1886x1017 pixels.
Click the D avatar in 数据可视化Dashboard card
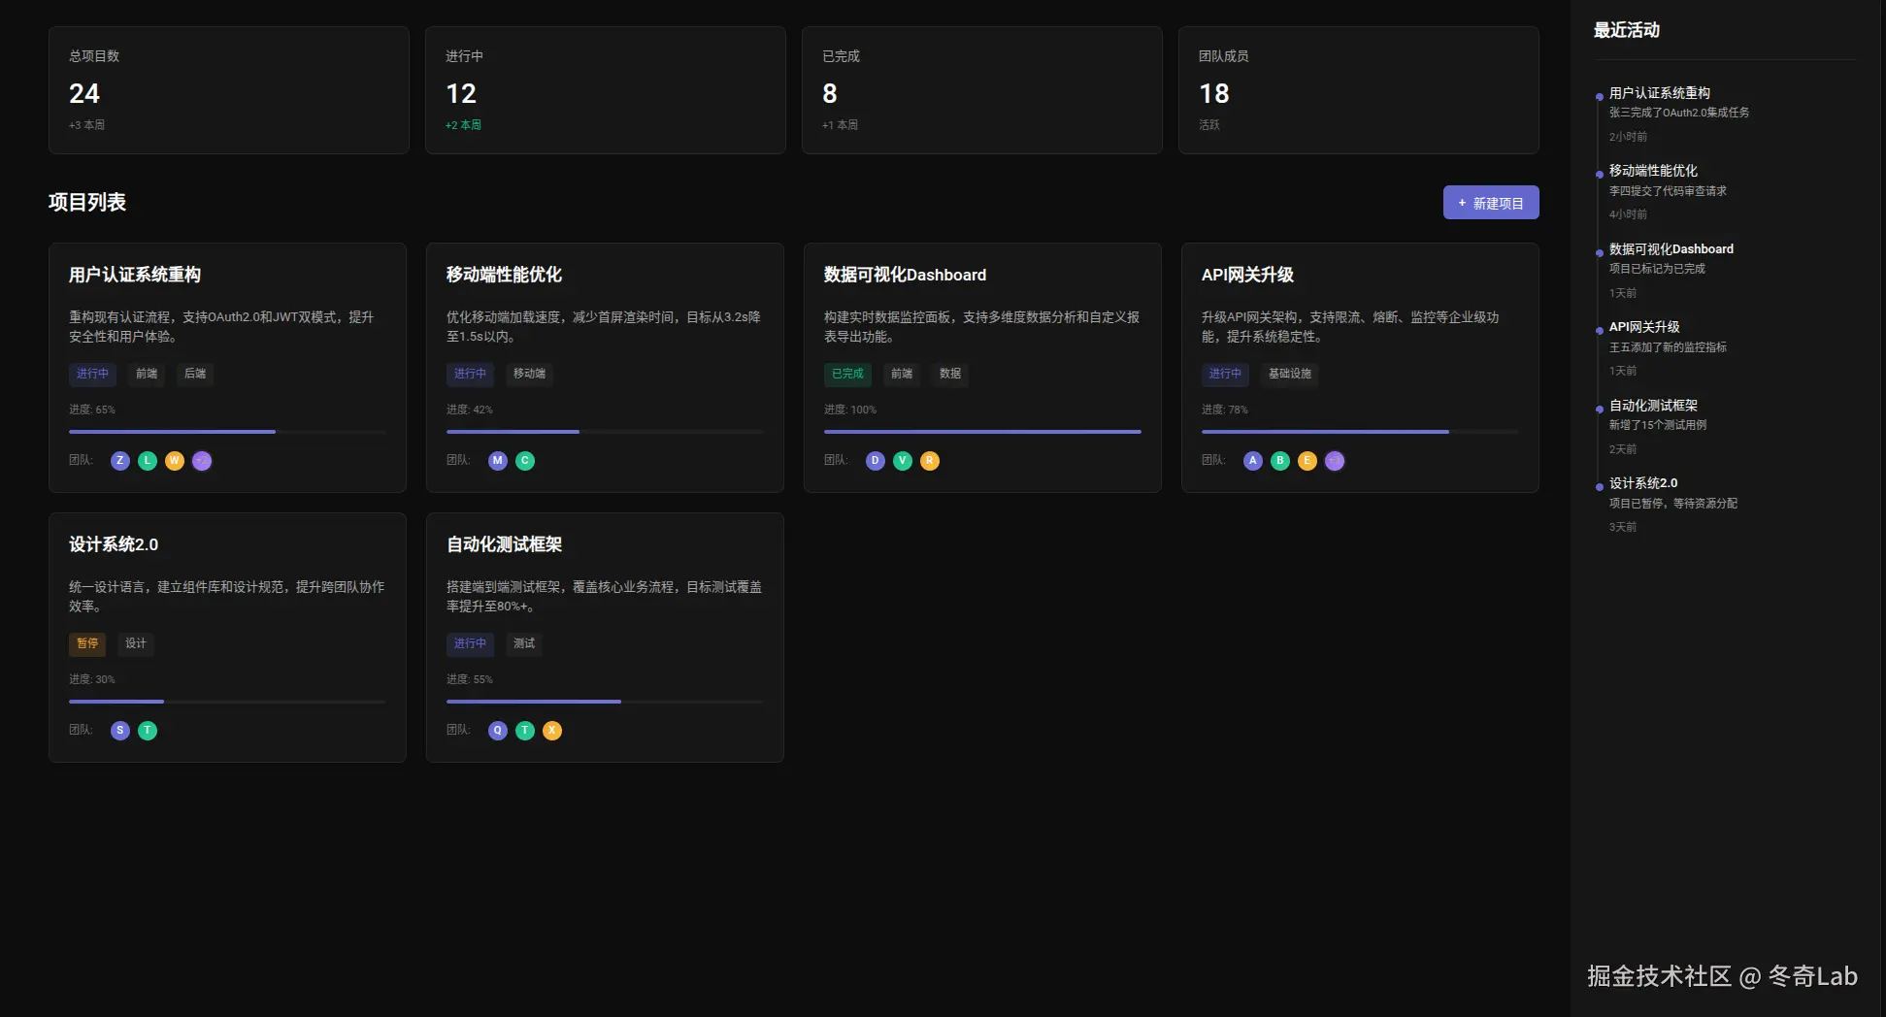pos(876,461)
